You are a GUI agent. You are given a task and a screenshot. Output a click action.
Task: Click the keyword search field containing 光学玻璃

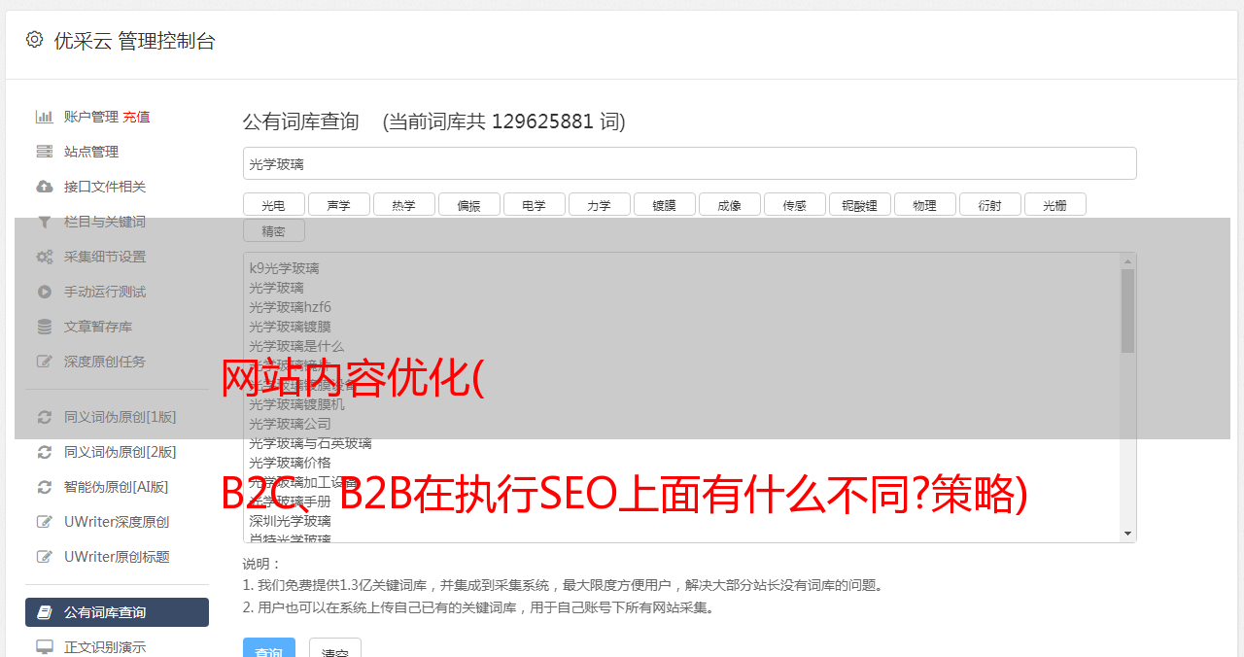[x=689, y=163]
